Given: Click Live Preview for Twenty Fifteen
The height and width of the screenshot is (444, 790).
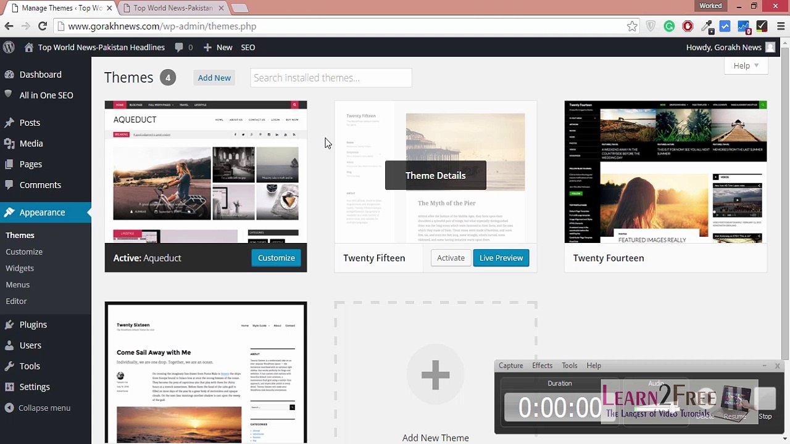Looking at the screenshot, I should pyautogui.click(x=501, y=258).
